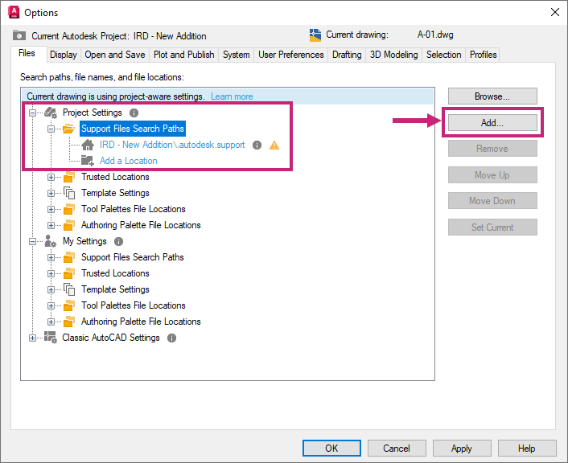Click the info icon next to .autodesk.support path
Screen dimensions: 568x463
click(x=257, y=145)
